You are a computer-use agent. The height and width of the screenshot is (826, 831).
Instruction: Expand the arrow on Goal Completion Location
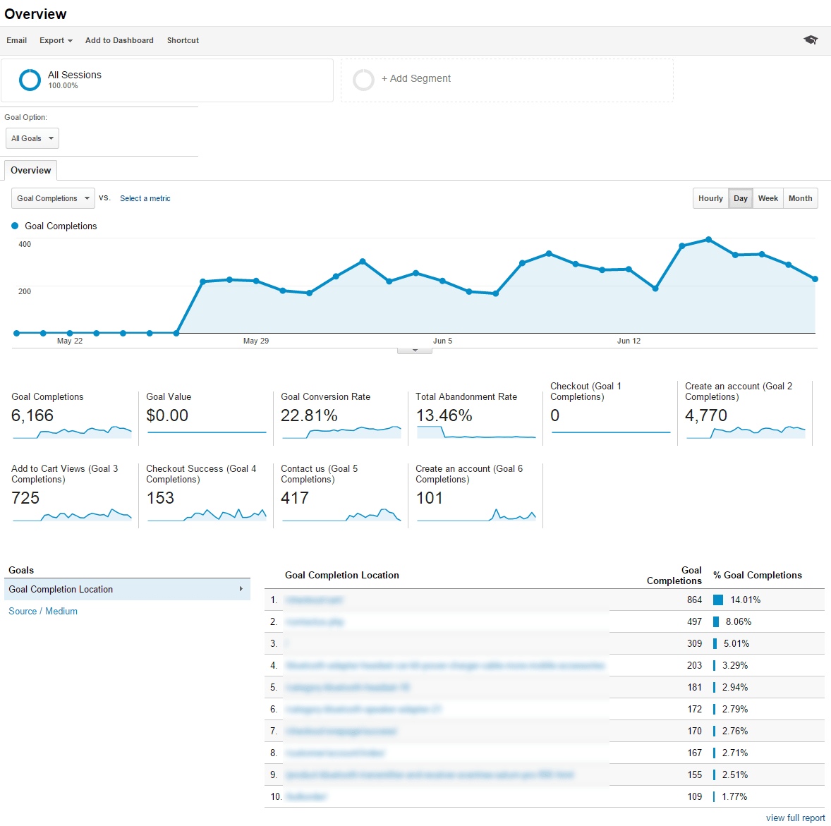[x=243, y=589]
